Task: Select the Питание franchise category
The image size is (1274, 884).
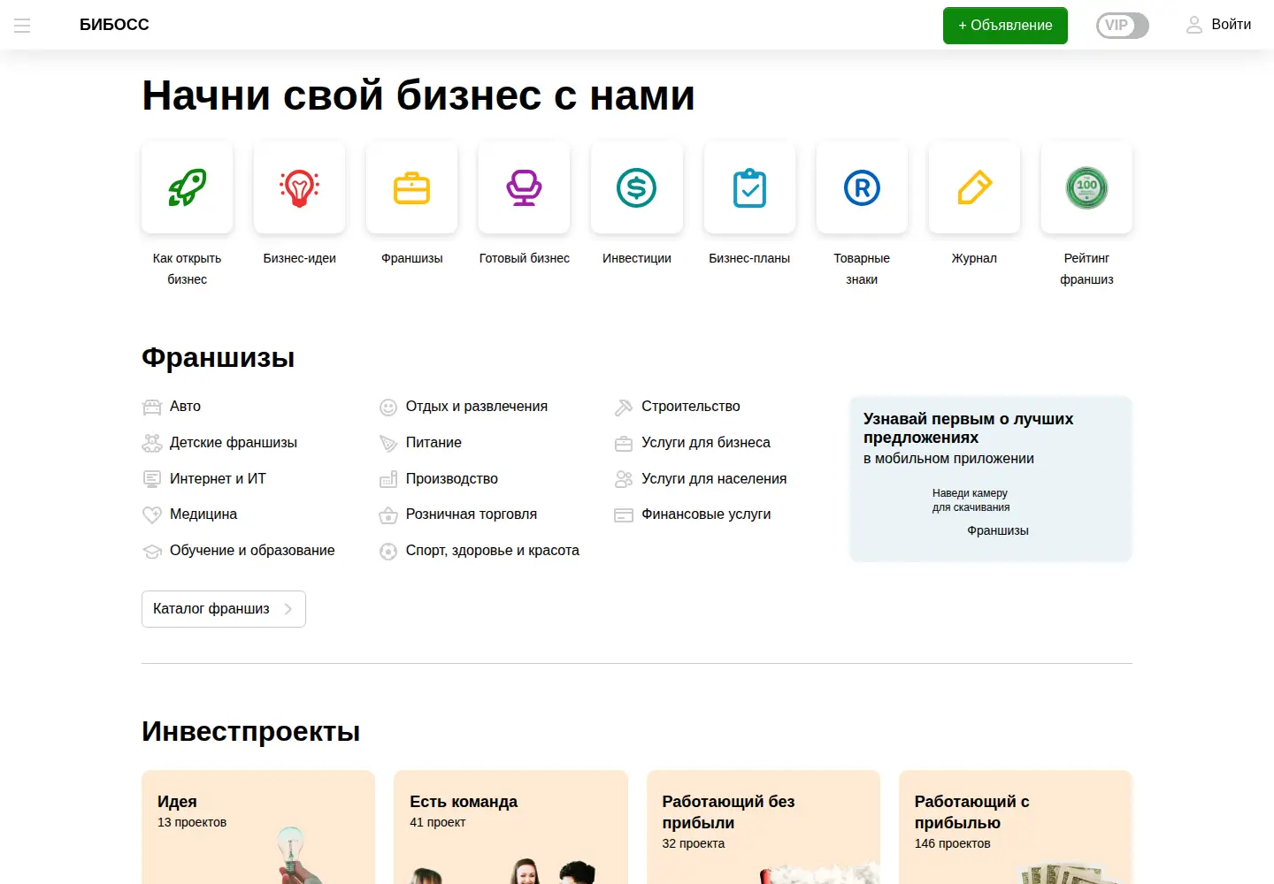Action: [x=434, y=442]
